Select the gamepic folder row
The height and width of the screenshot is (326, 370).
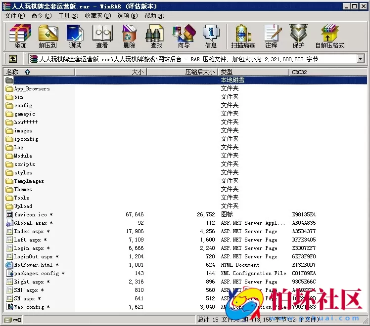click(x=185, y=114)
